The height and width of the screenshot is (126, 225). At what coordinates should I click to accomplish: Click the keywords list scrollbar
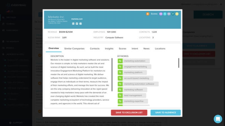(179, 63)
